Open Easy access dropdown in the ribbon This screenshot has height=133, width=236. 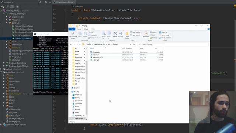(136, 35)
